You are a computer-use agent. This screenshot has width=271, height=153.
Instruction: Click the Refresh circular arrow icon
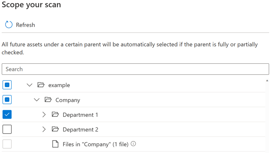(9, 25)
